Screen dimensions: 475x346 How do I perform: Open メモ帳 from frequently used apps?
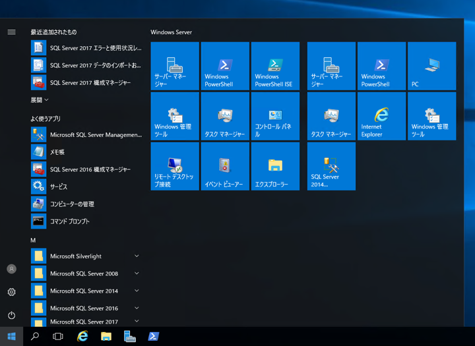(x=86, y=152)
